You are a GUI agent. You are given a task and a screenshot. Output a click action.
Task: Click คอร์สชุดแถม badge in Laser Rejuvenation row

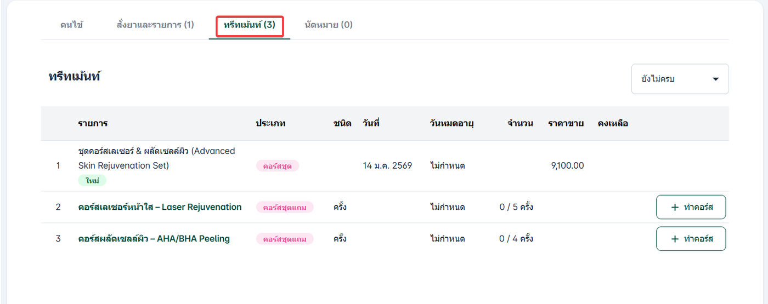(x=285, y=207)
